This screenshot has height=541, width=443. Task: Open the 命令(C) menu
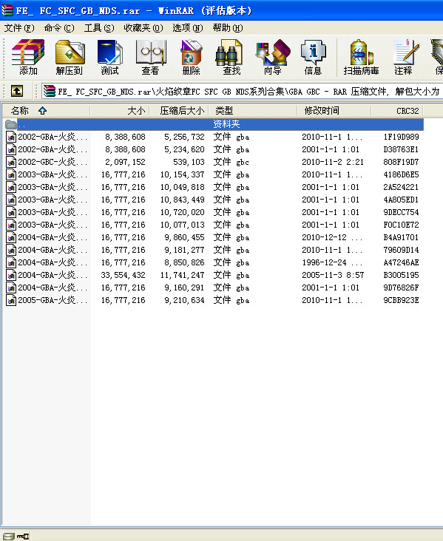click(59, 28)
